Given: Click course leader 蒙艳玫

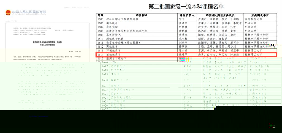Looking at the screenshot, I should click(x=183, y=31).
